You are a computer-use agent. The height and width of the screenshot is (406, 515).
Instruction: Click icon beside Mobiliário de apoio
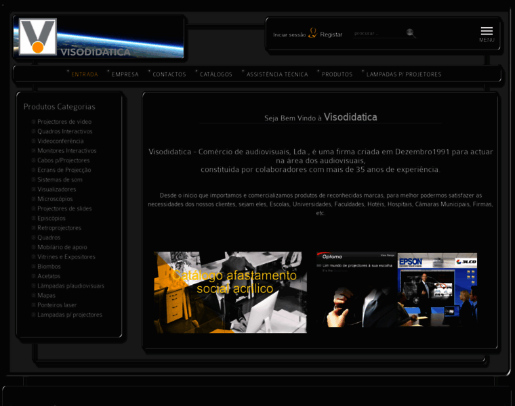click(x=33, y=247)
